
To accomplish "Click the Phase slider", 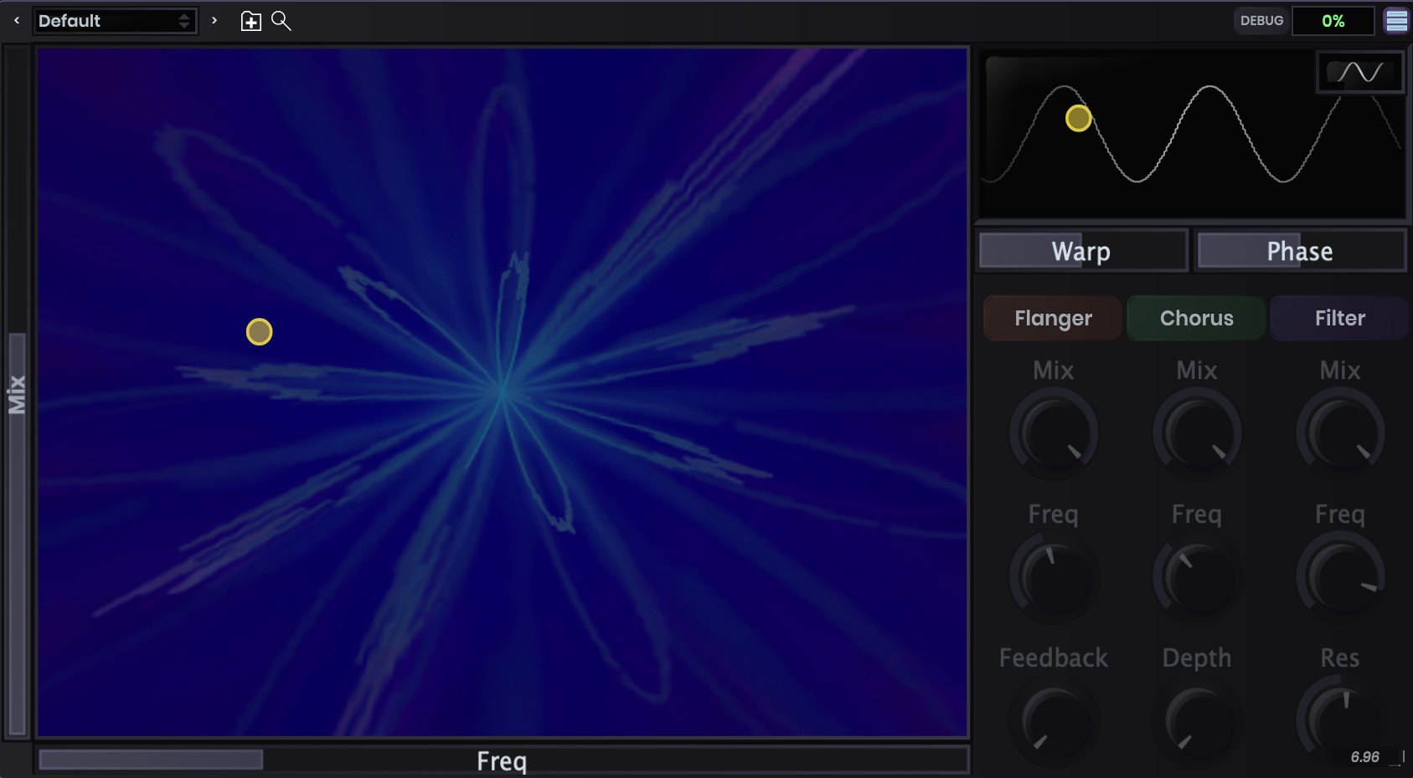I will point(1301,251).
